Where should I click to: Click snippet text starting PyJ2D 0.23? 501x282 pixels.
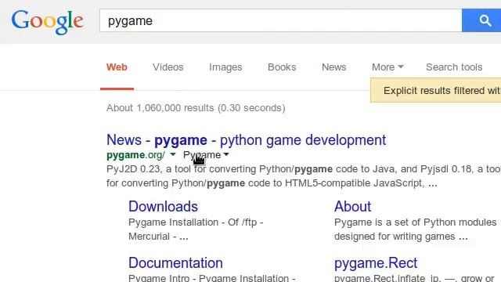click(304, 175)
